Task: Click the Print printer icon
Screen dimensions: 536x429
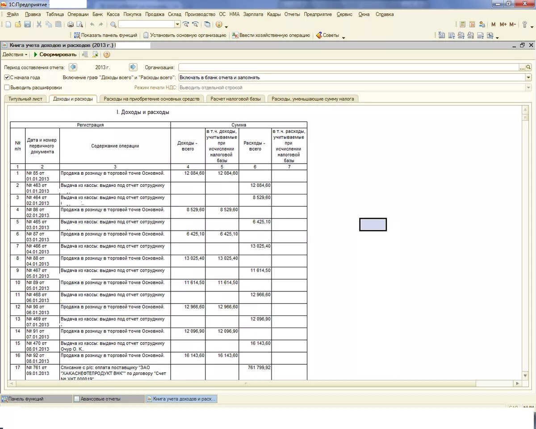Action: (x=70, y=24)
